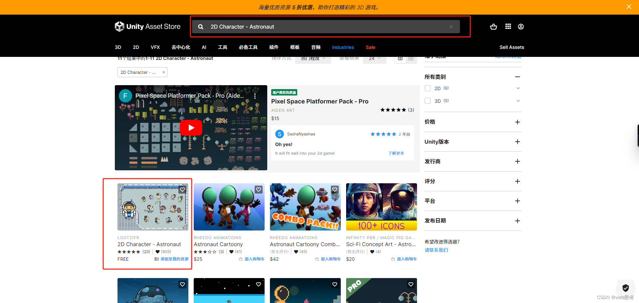The height and width of the screenshot is (303, 639).
Task: Expand the Unity版本 filter section
Action: pyautogui.click(x=517, y=142)
